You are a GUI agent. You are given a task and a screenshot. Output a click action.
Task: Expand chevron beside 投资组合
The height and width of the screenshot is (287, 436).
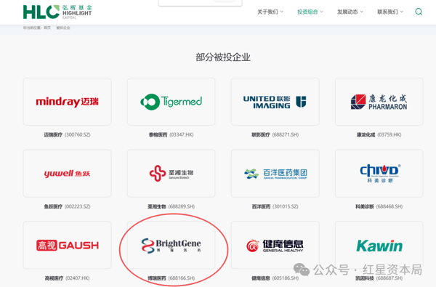[322, 12]
